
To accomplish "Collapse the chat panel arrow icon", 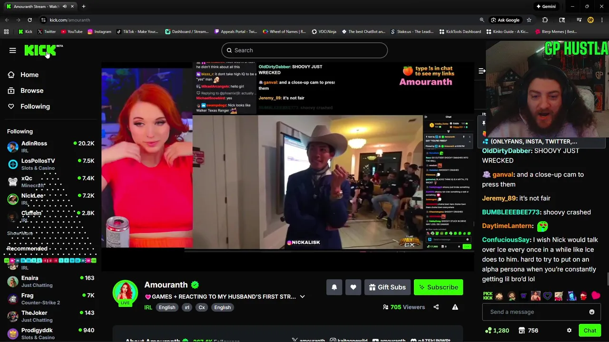I will [482, 71].
